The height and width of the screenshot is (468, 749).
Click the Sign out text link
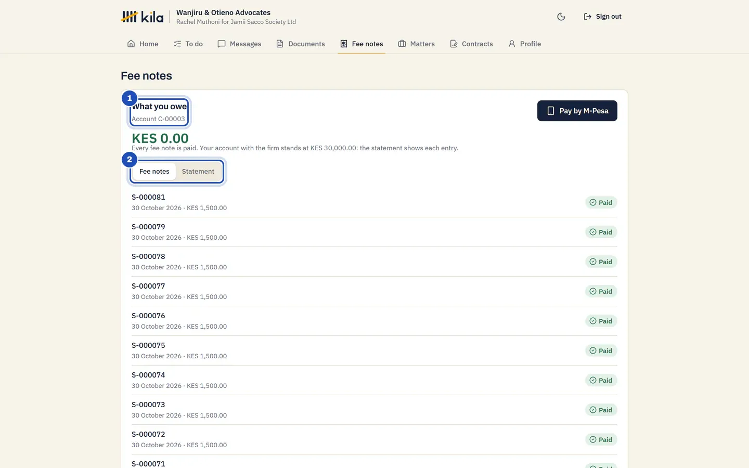(x=609, y=17)
